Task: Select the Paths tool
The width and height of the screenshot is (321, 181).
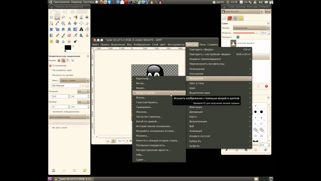Action: [x=51, y=23]
